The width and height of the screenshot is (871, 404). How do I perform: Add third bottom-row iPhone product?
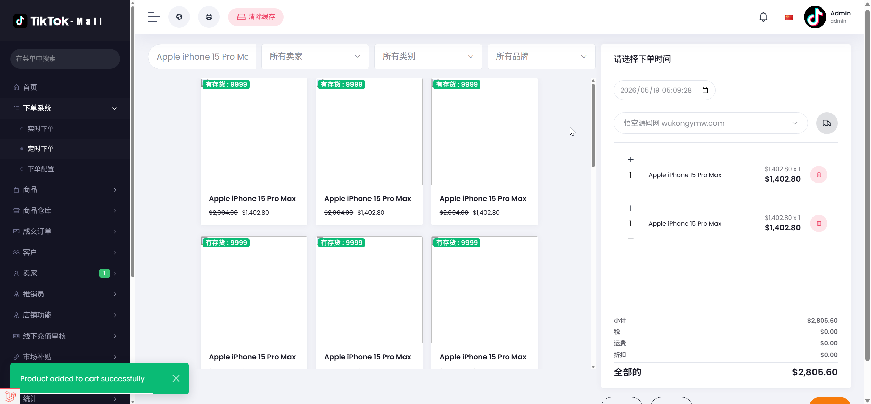tap(484, 303)
